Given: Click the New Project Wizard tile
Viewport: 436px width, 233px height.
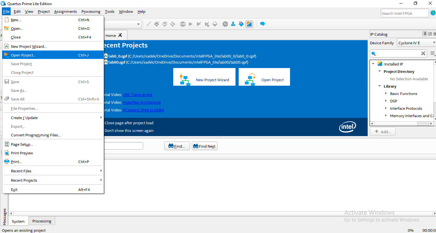Looking at the screenshot, I should [x=204, y=77].
